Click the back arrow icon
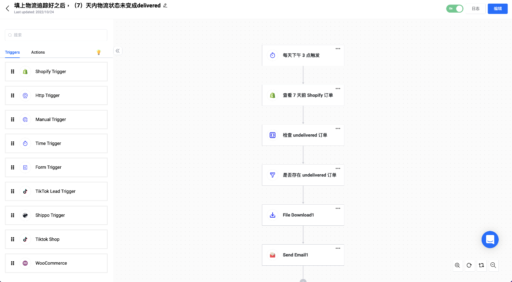The height and width of the screenshot is (282, 512). 7,8
